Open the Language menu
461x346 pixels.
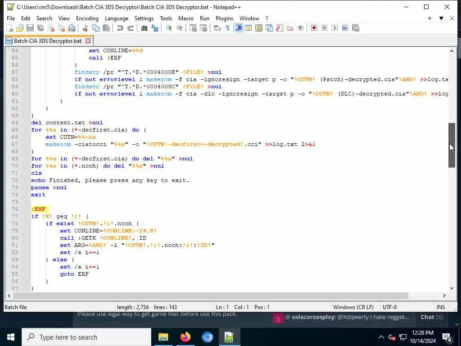pos(117,18)
